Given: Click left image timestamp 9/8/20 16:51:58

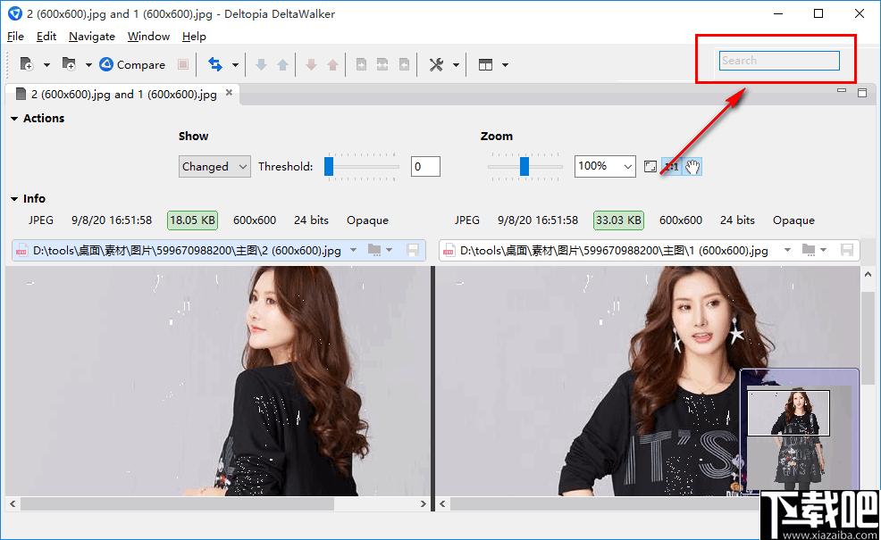Looking at the screenshot, I should [x=112, y=220].
